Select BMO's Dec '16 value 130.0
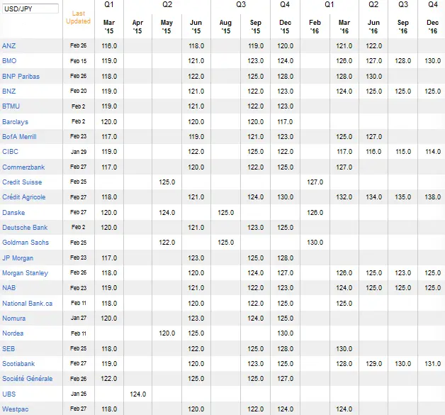This screenshot has height=415, width=445. (x=432, y=61)
